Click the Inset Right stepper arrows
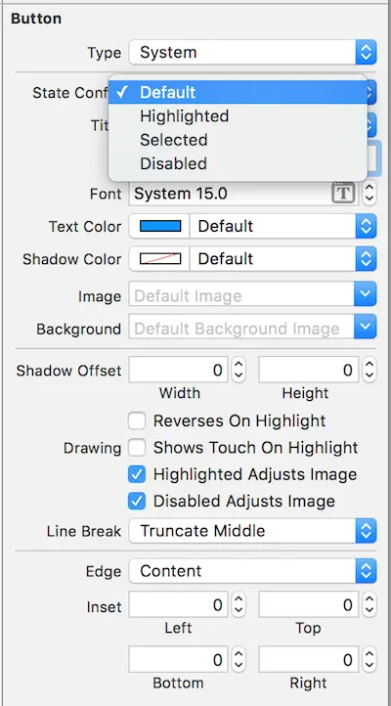This screenshot has width=391, height=706. tap(369, 660)
